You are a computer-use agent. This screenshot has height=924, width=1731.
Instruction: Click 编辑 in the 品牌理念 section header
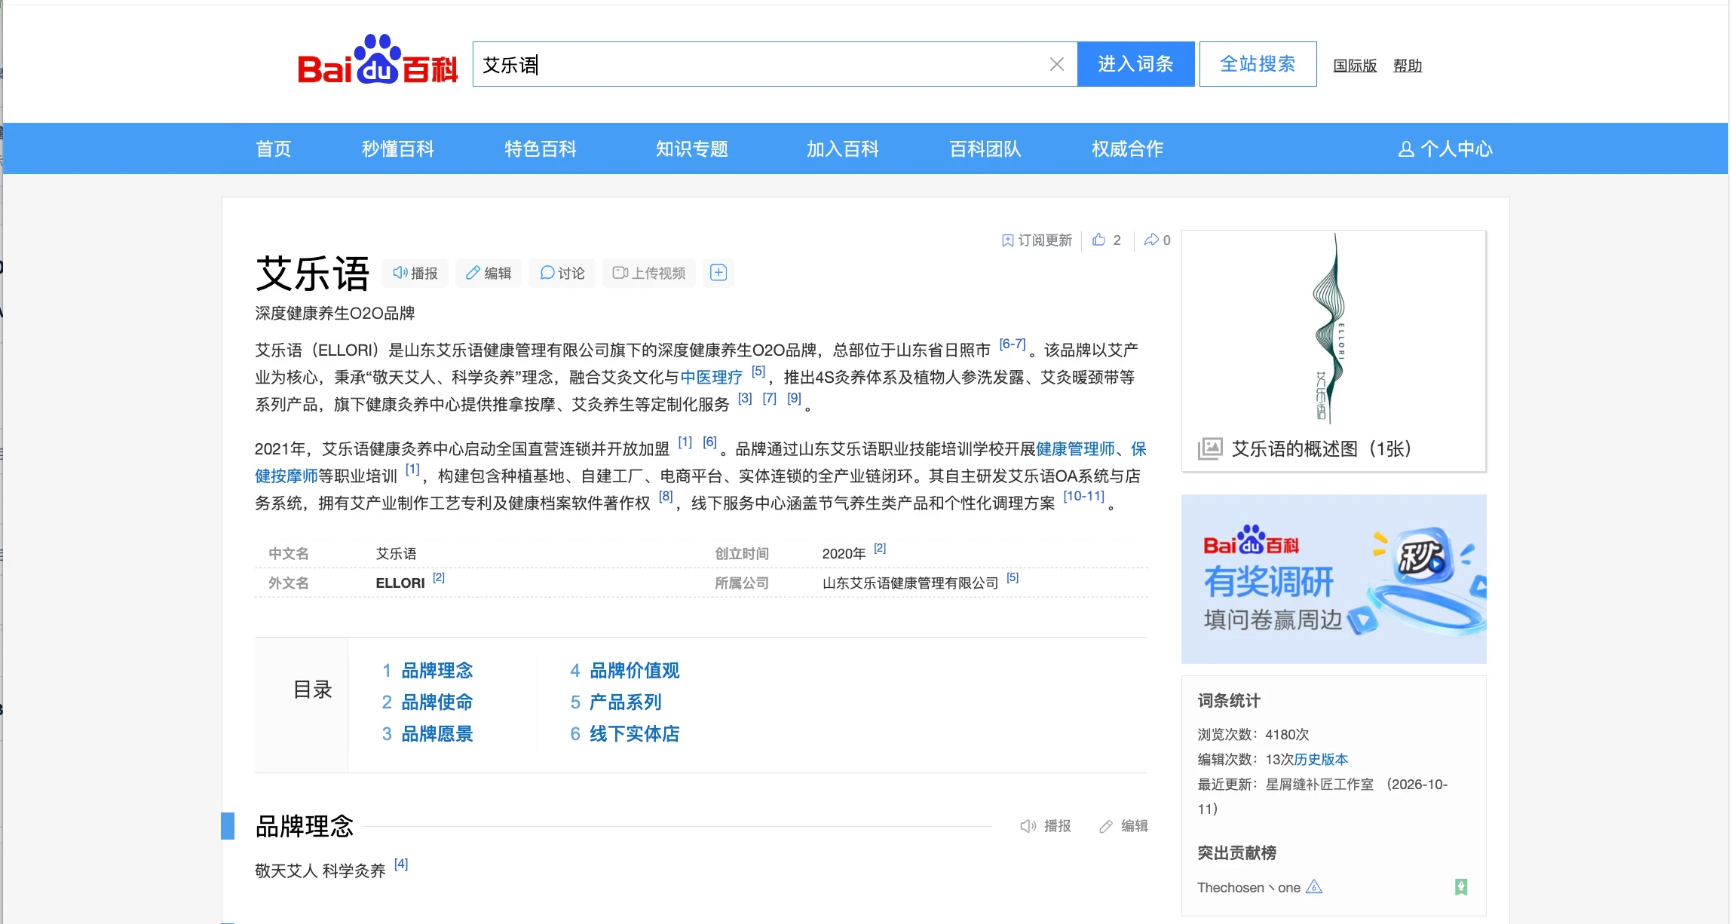[1123, 826]
